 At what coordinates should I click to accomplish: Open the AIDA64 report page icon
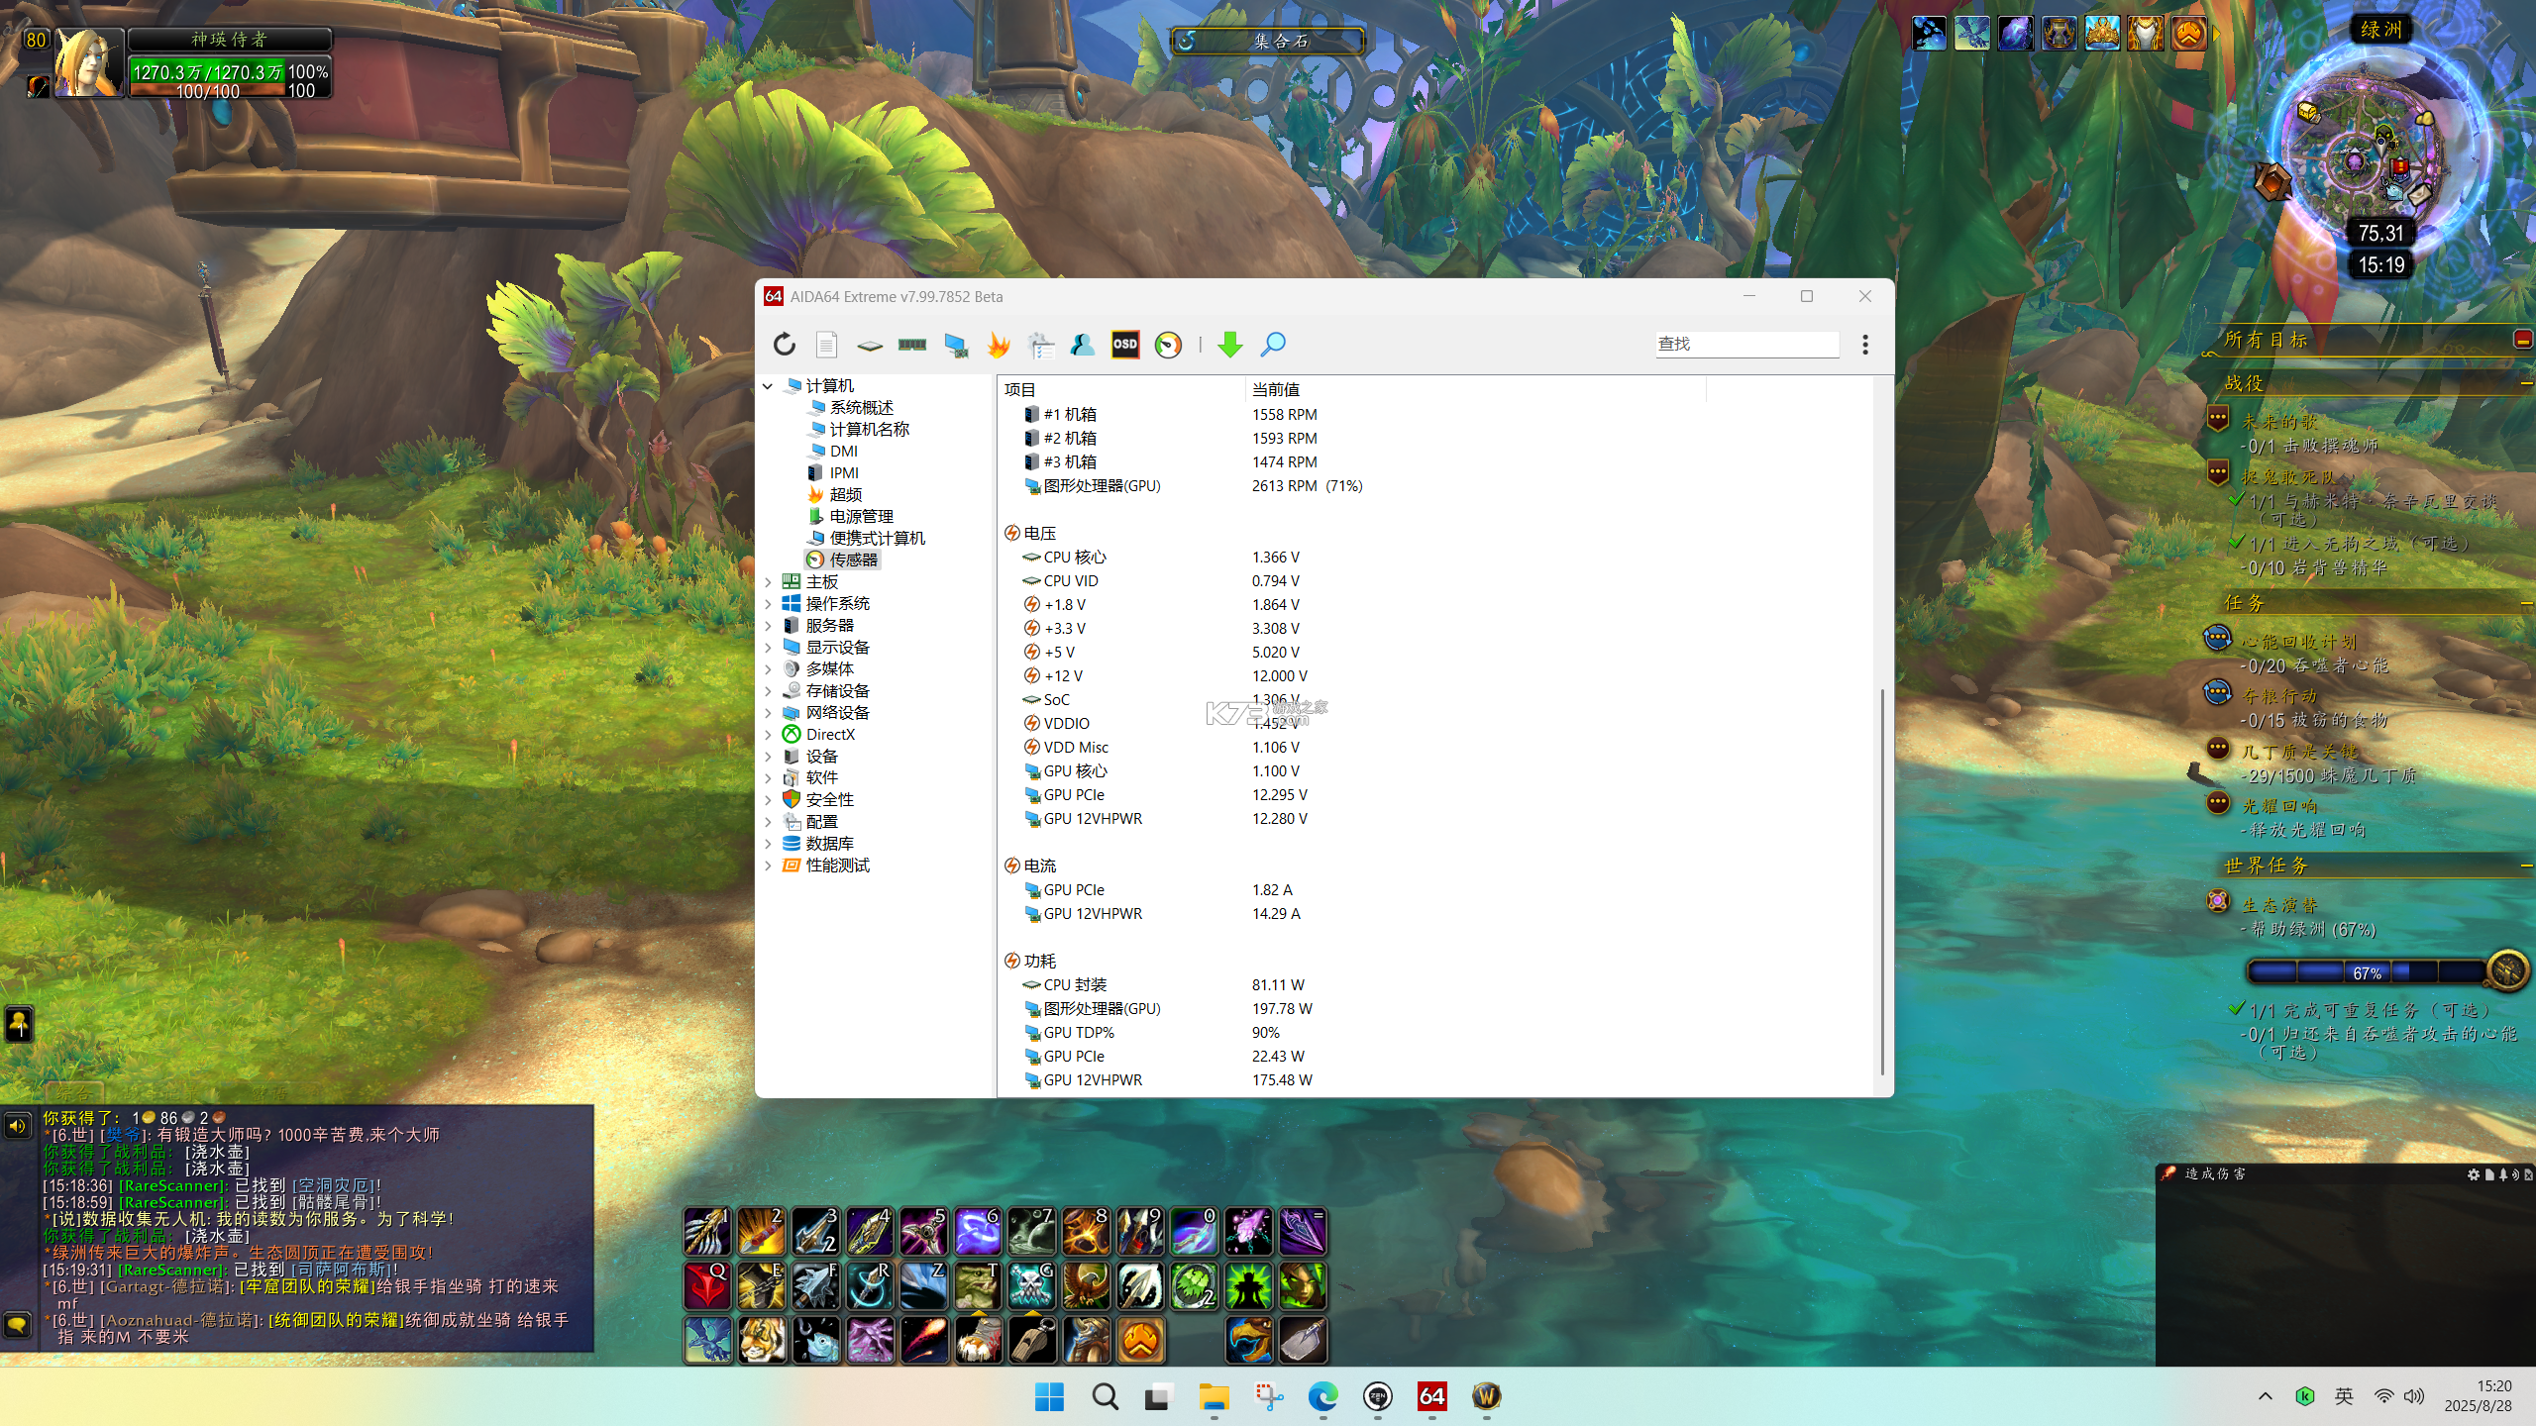point(827,345)
